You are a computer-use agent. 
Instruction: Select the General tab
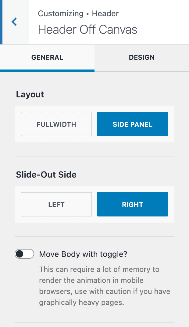(x=47, y=58)
